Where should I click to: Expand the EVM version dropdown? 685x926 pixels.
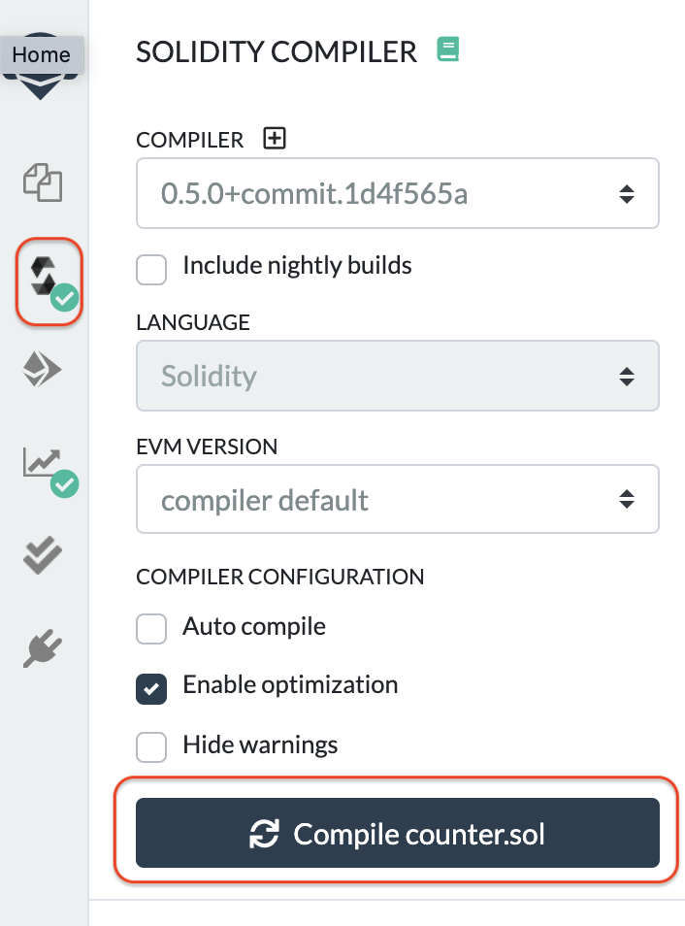pos(398,500)
